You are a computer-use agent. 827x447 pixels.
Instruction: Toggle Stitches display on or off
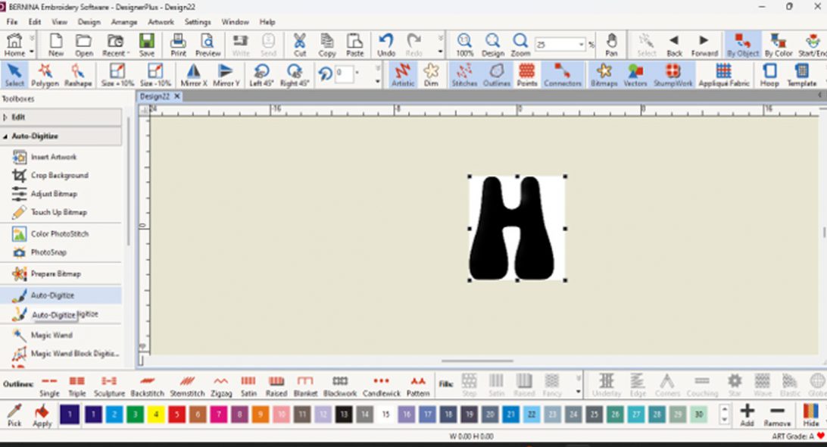[464, 74]
